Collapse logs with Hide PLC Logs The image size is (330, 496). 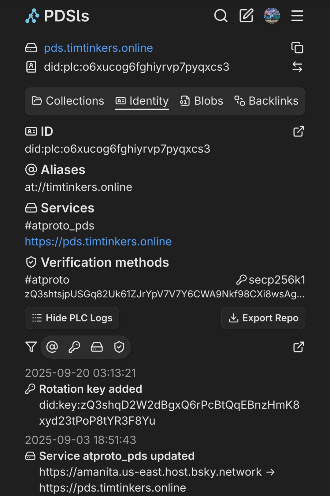coord(72,318)
